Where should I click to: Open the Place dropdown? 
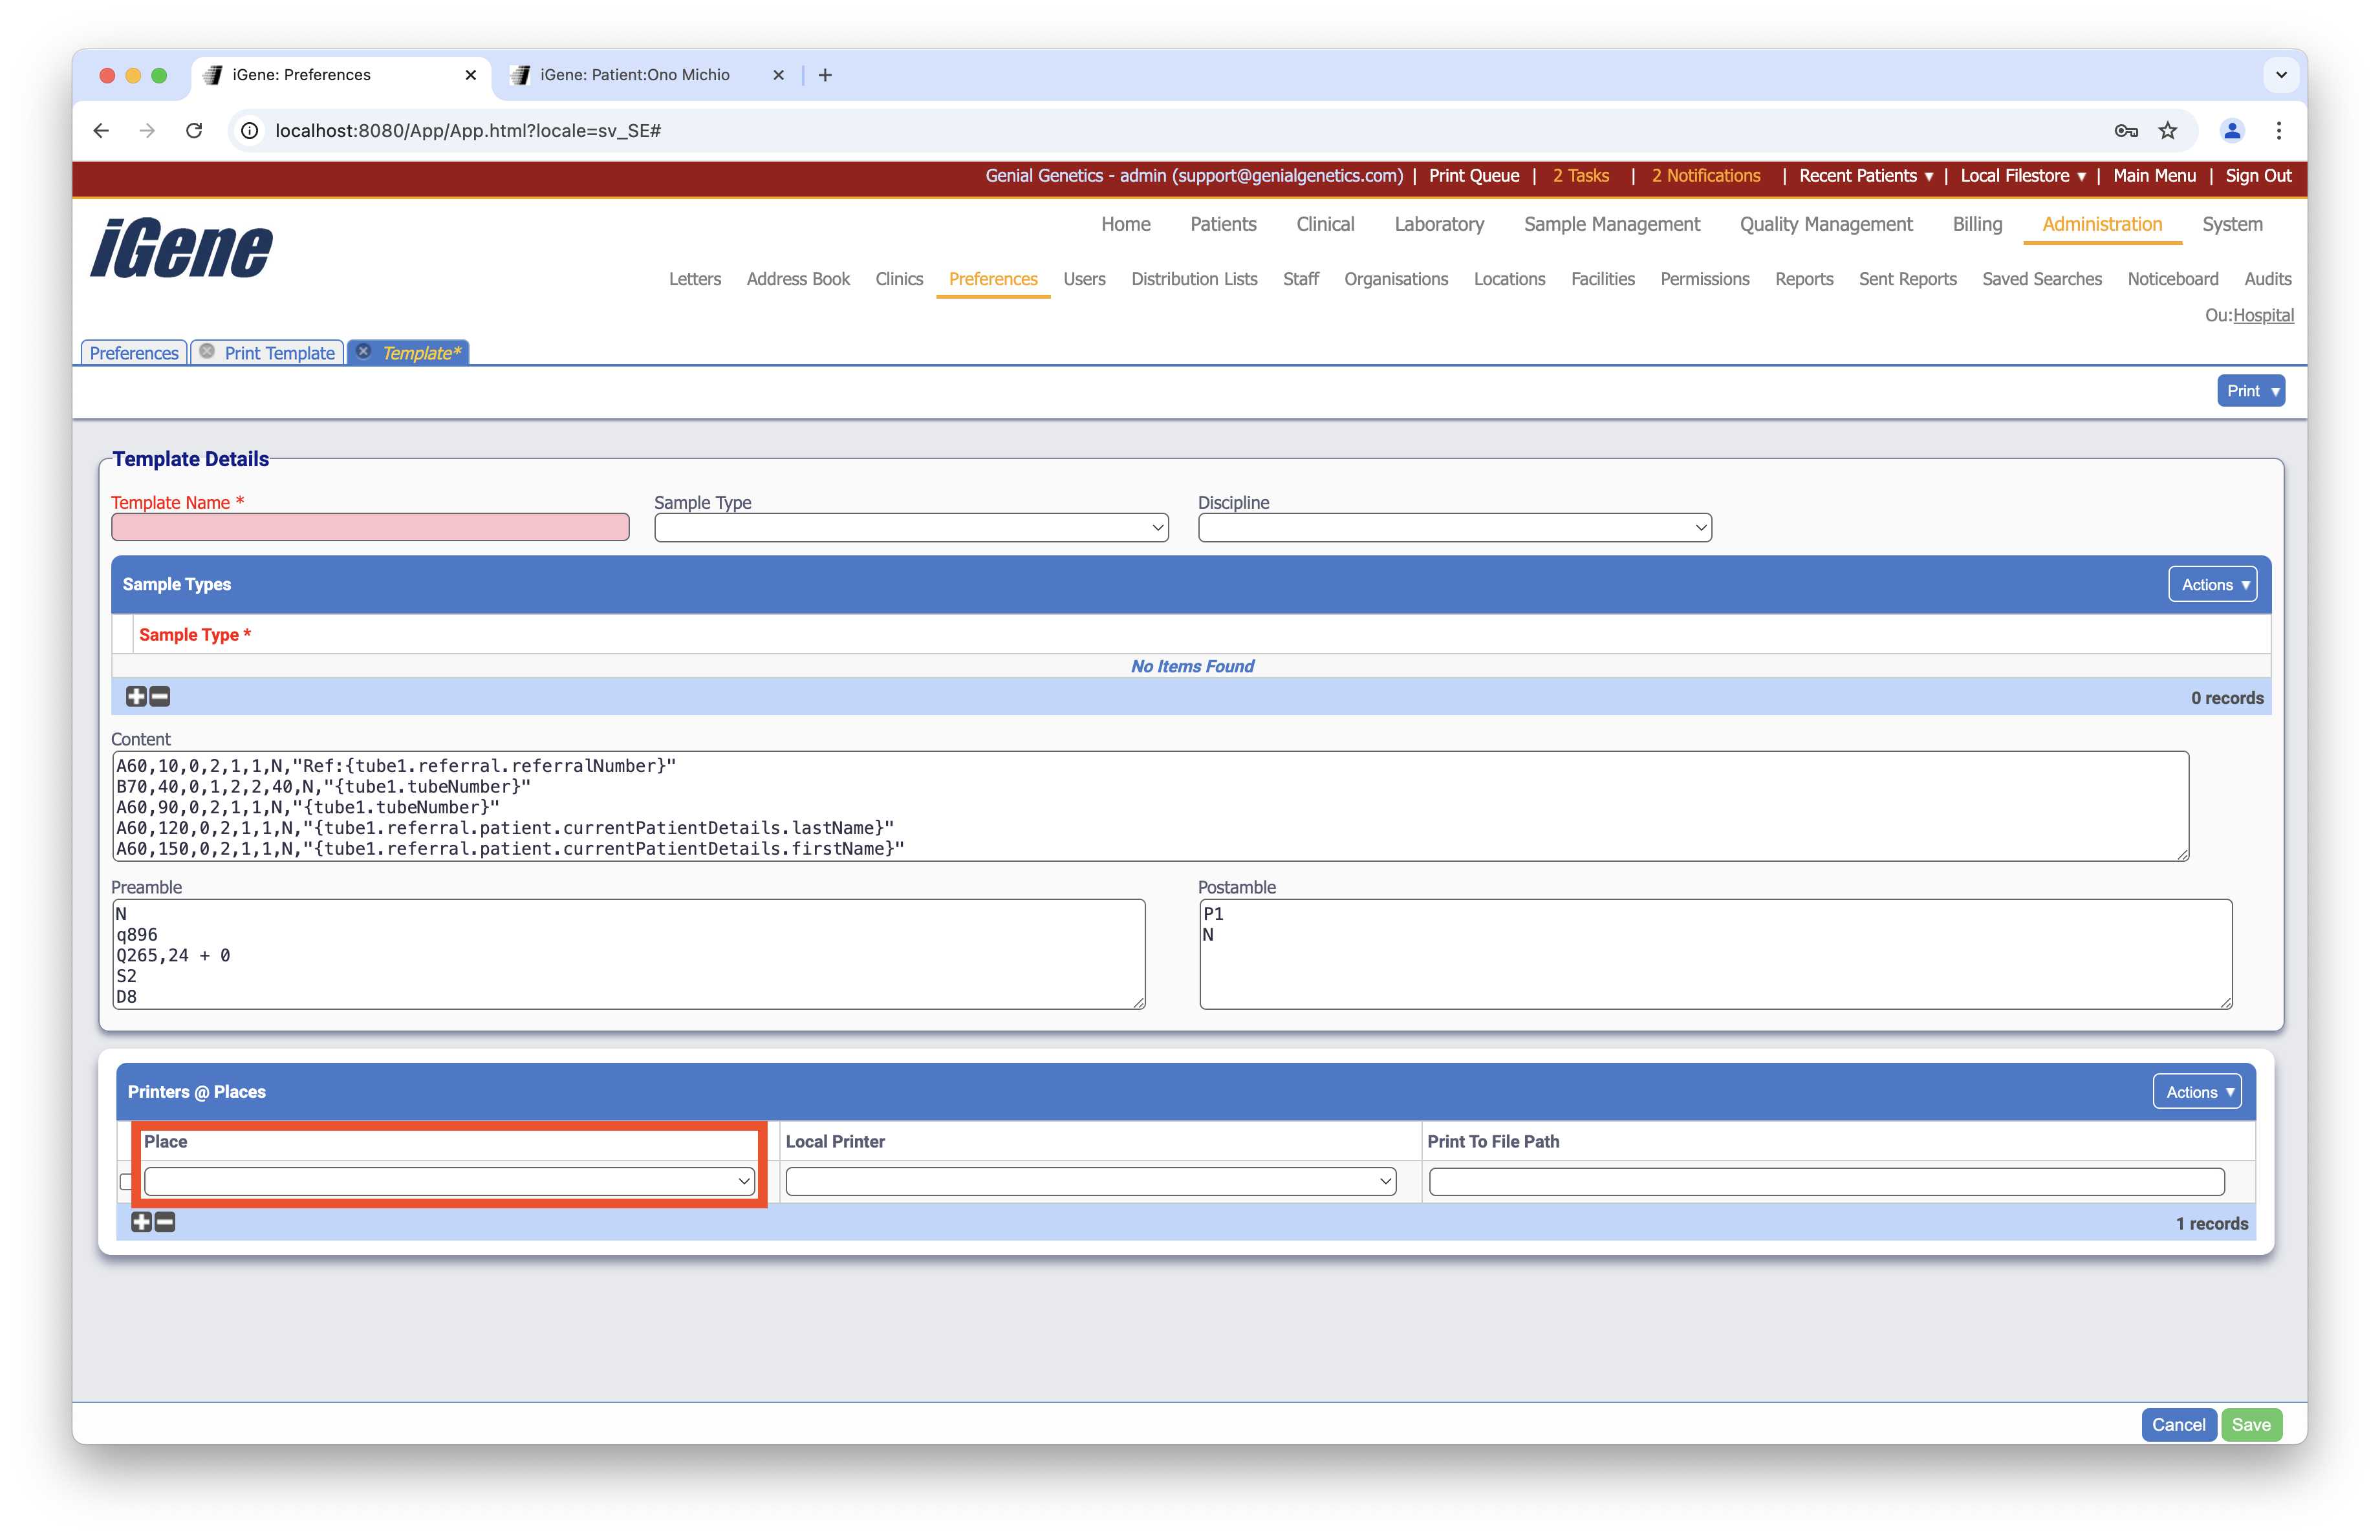coord(449,1181)
